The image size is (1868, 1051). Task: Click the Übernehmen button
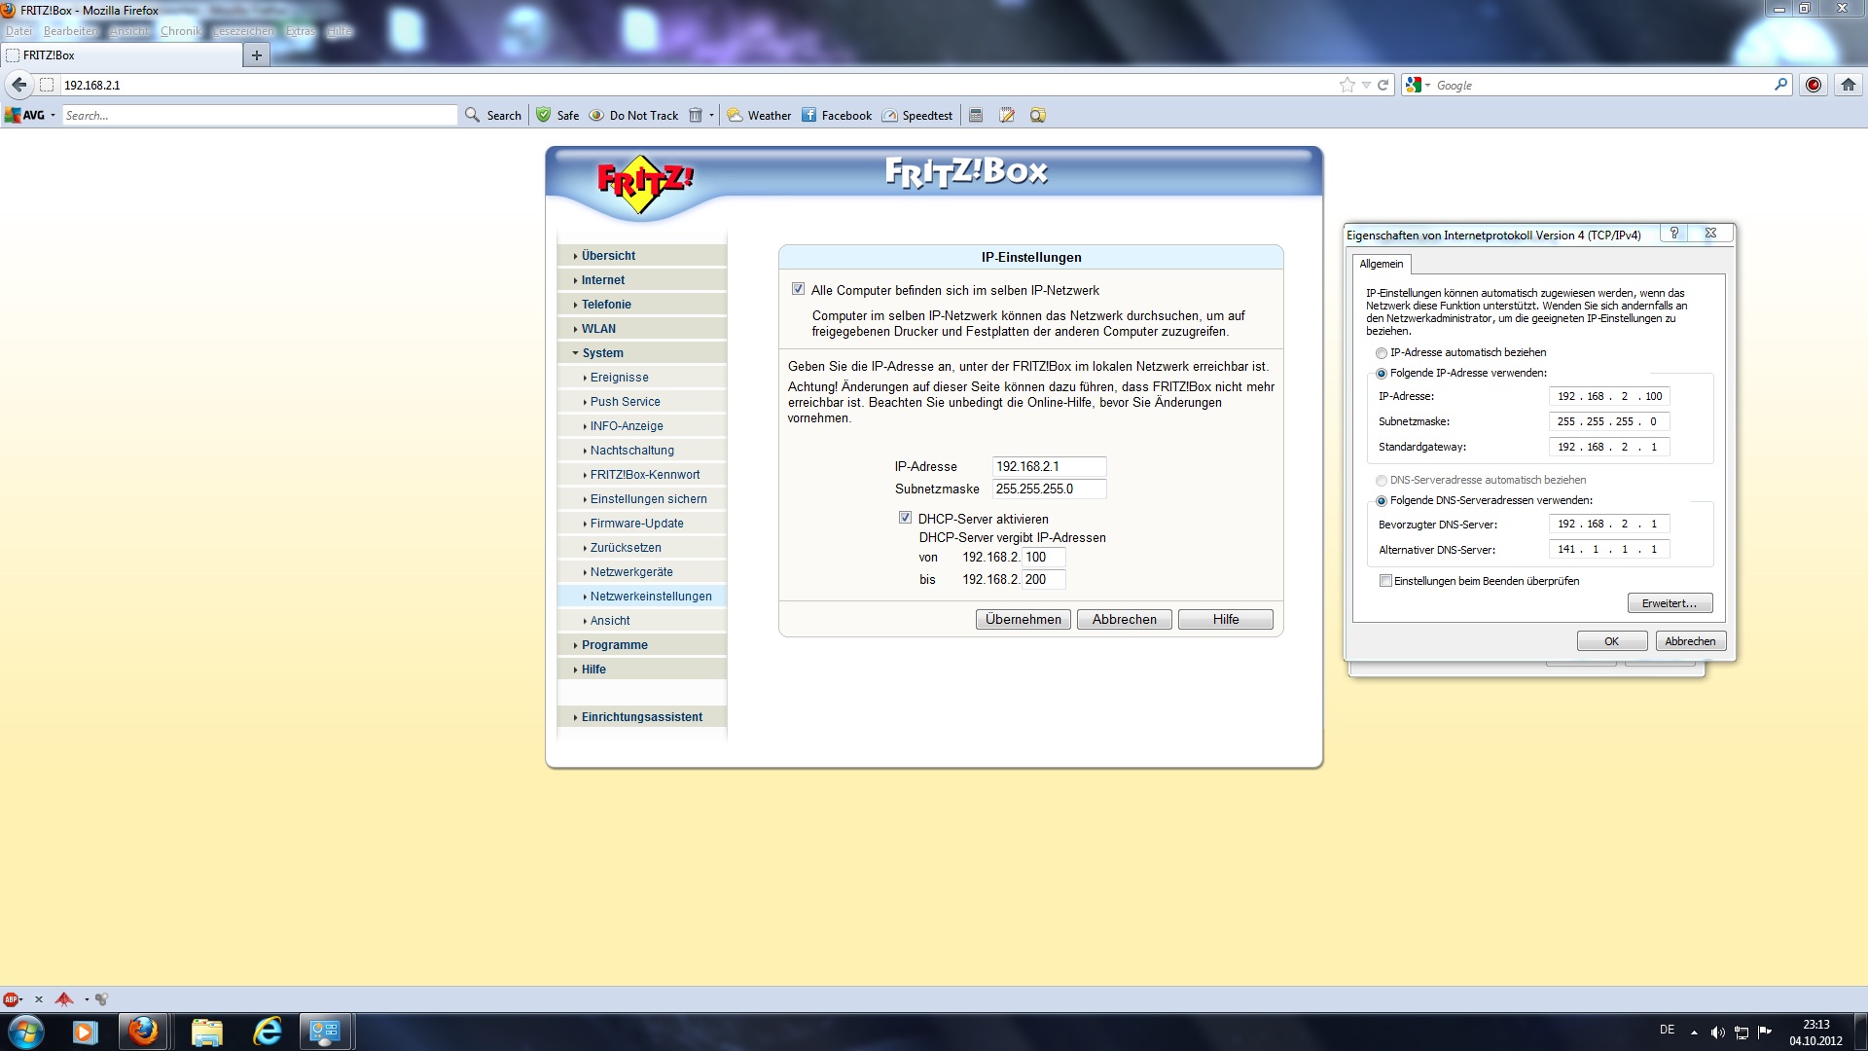click(x=1023, y=619)
